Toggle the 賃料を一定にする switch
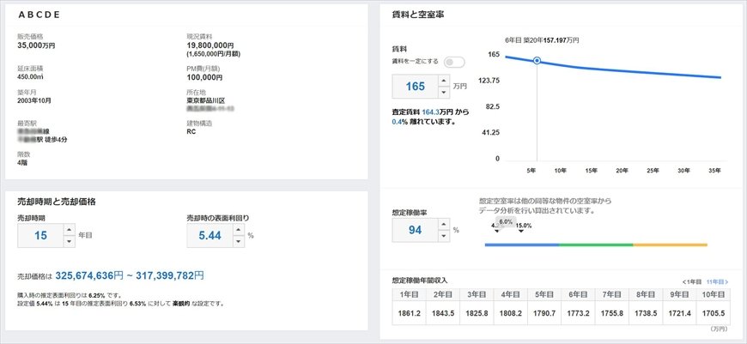This screenshot has height=344, width=747. (453, 62)
